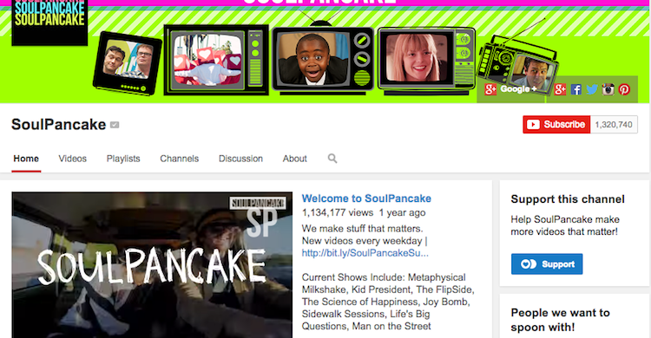Go to the Channels tab
This screenshot has width=651, height=338.
click(x=180, y=159)
